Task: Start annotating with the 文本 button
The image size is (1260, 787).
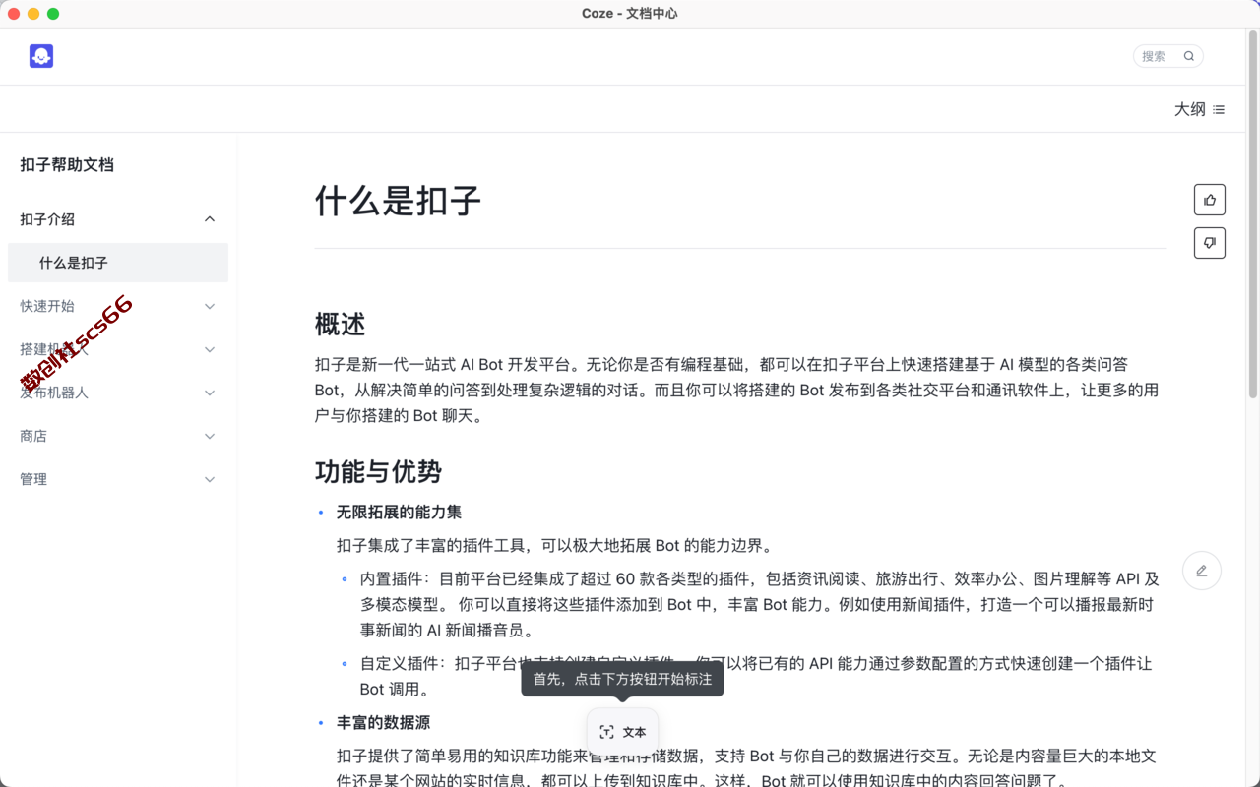Action: (x=623, y=732)
